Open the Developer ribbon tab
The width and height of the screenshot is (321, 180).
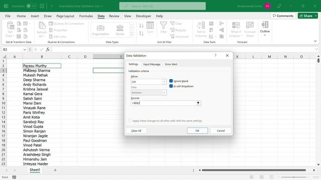point(143,16)
